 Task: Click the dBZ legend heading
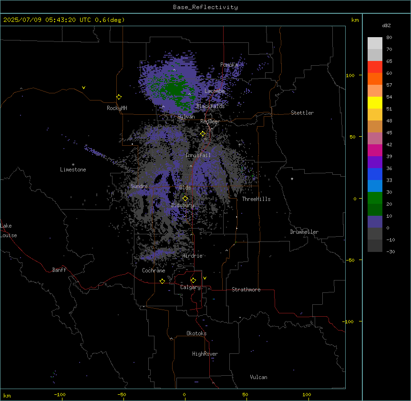point(386,26)
